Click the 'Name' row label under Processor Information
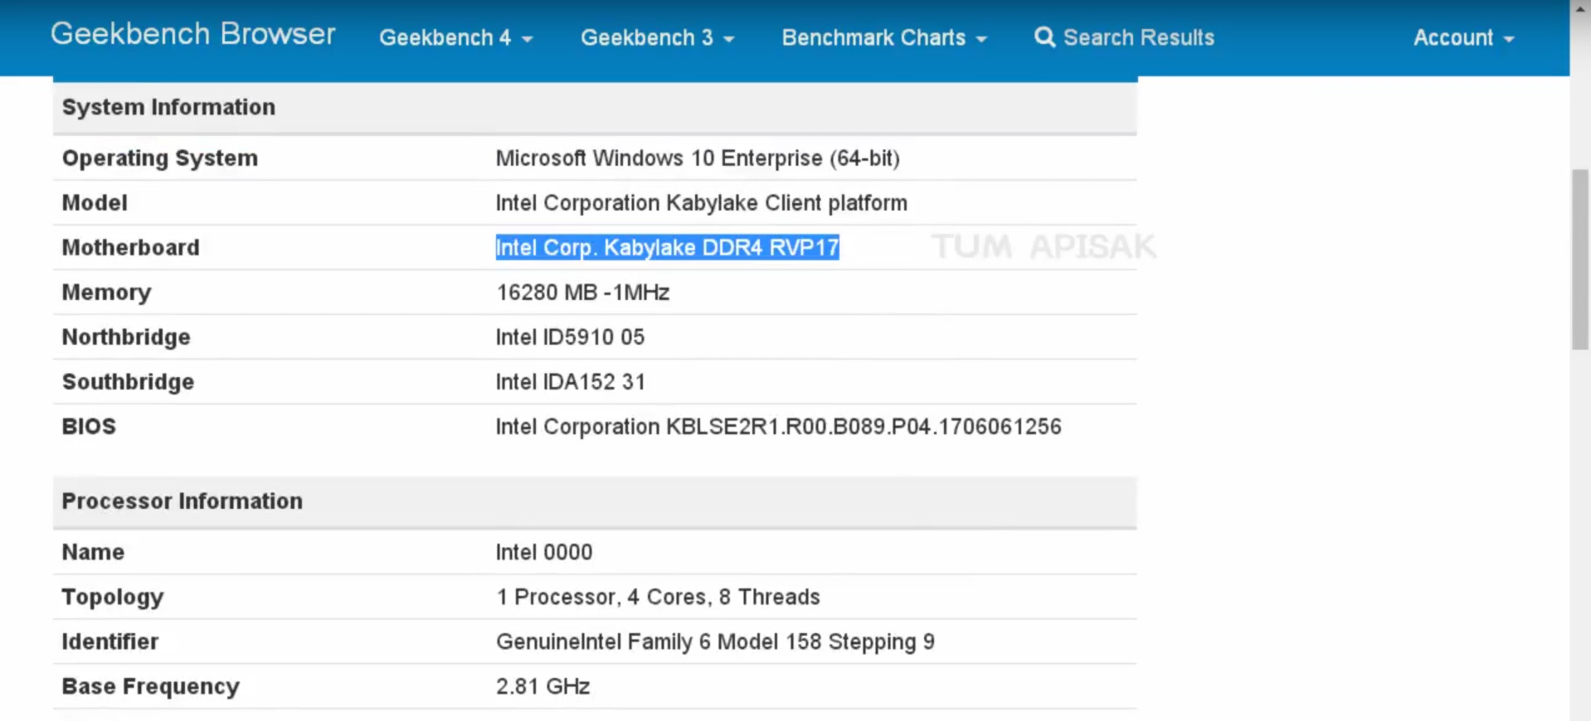Screen dimensions: 1591x721 pos(93,553)
